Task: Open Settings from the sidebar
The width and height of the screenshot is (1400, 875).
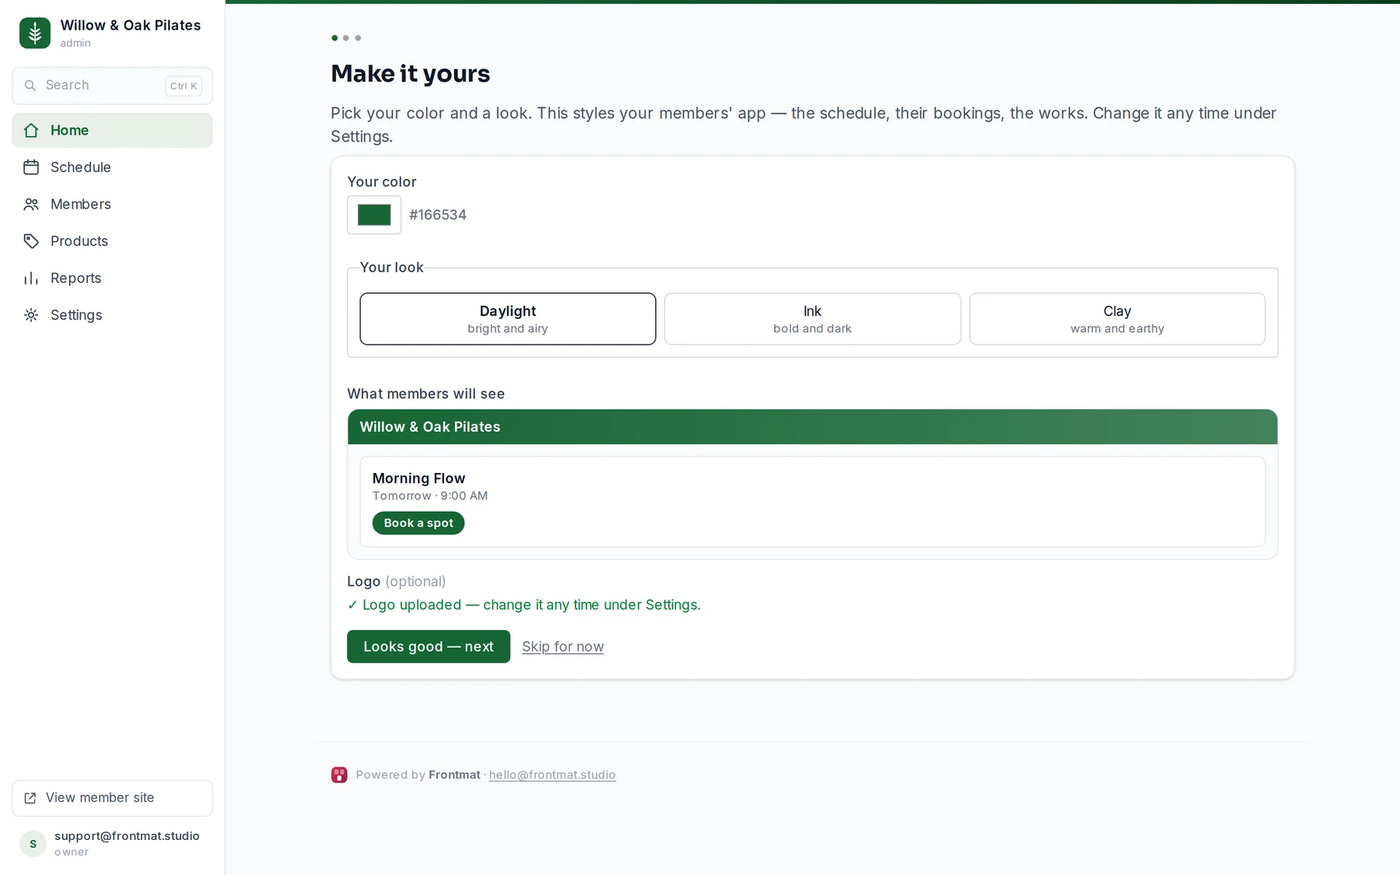Action: click(x=112, y=315)
